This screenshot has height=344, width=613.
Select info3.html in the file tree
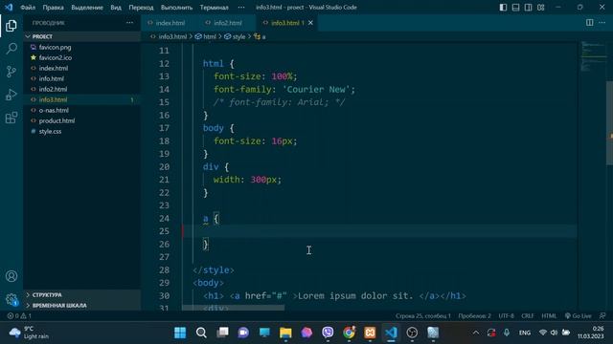81,99
